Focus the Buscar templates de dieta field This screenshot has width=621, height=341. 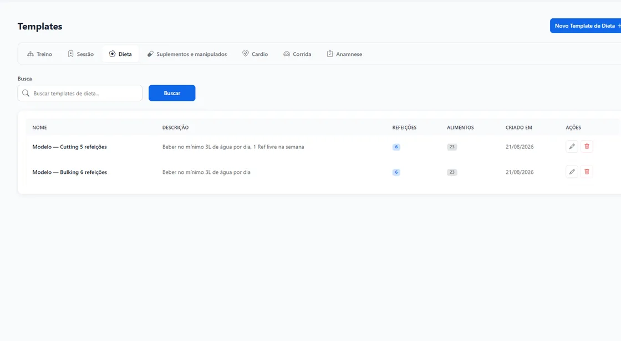[x=80, y=93]
